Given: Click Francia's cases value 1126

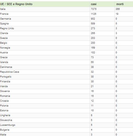Looking at the screenshot, I should pyautogui.click(x=94, y=14).
